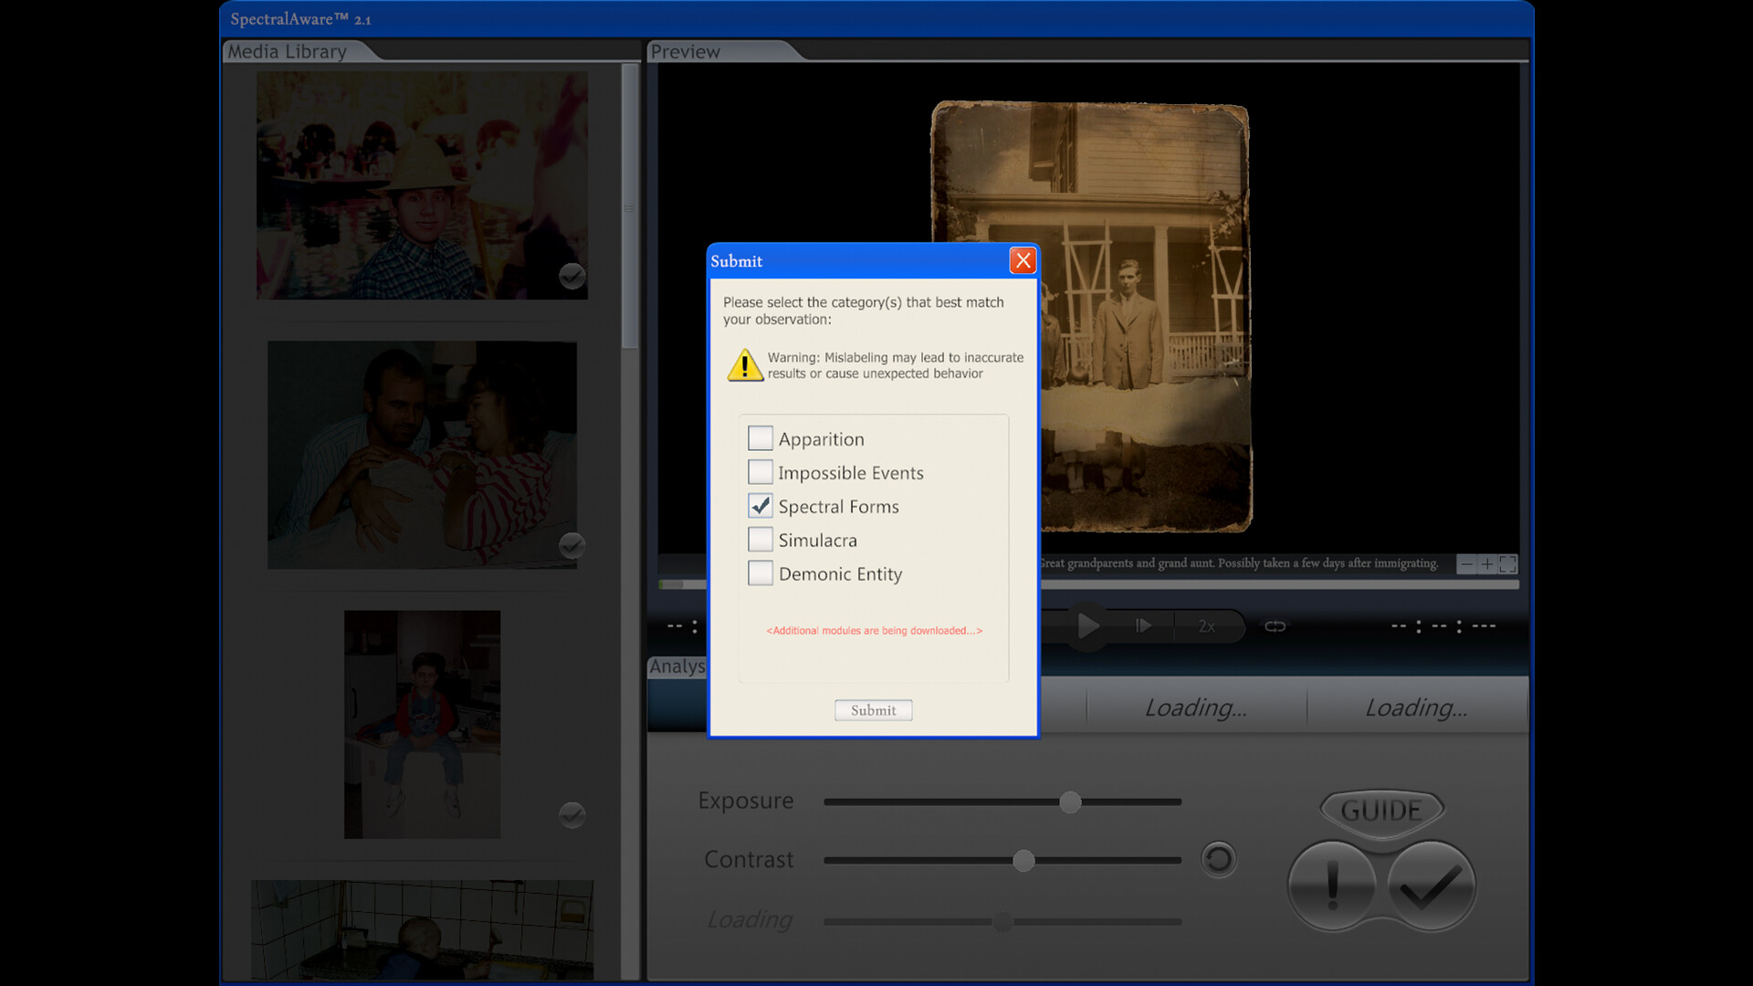Click the exclamation report icon near GUIDE
This screenshot has height=986, width=1753.
(x=1330, y=884)
